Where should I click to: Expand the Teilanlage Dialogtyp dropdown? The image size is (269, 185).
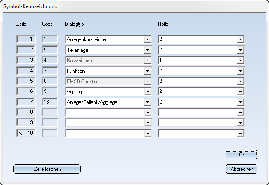coord(148,50)
